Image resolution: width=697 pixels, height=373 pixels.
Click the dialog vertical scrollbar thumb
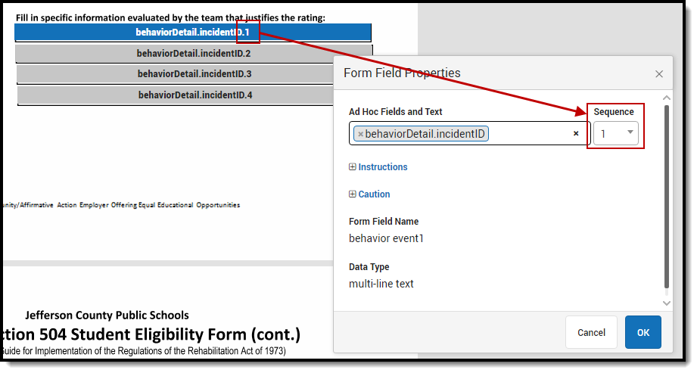click(666, 197)
